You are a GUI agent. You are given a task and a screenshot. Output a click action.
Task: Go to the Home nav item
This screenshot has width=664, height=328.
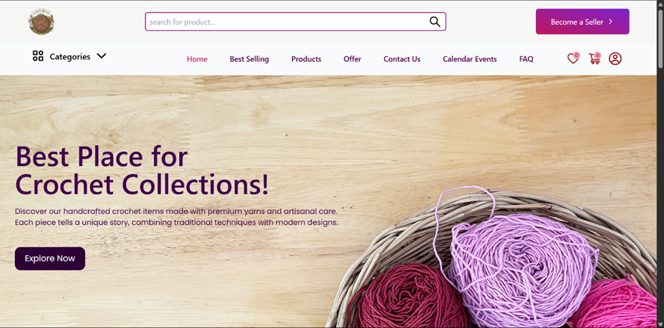pos(197,59)
